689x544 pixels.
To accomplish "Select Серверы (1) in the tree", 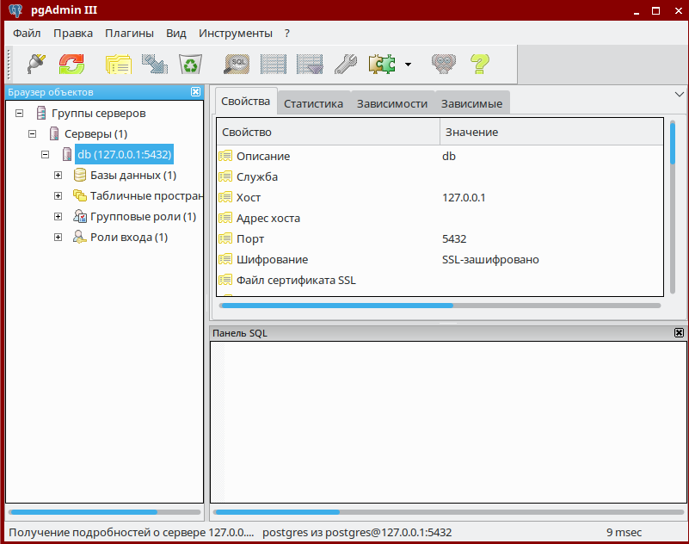I will coord(95,134).
